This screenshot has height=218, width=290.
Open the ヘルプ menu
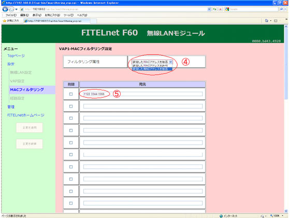point(82,15)
